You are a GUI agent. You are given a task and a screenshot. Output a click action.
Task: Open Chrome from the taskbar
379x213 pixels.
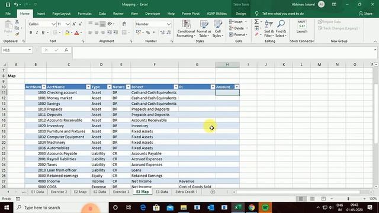(252, 208)
